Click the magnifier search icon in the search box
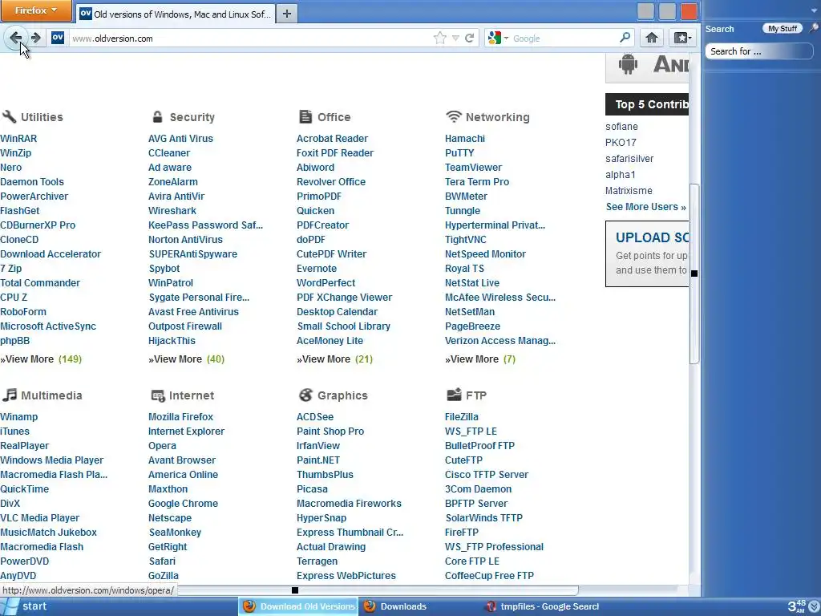821x616 pixels. point(625,38)
